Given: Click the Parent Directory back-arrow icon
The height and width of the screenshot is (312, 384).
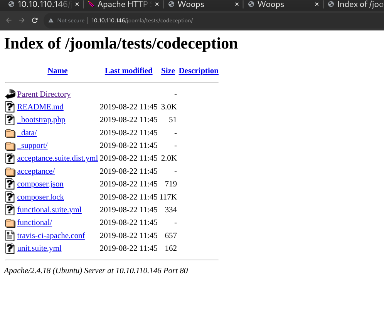Looking at the screenshot, I should pyautogui.click(x=10, y=94).
